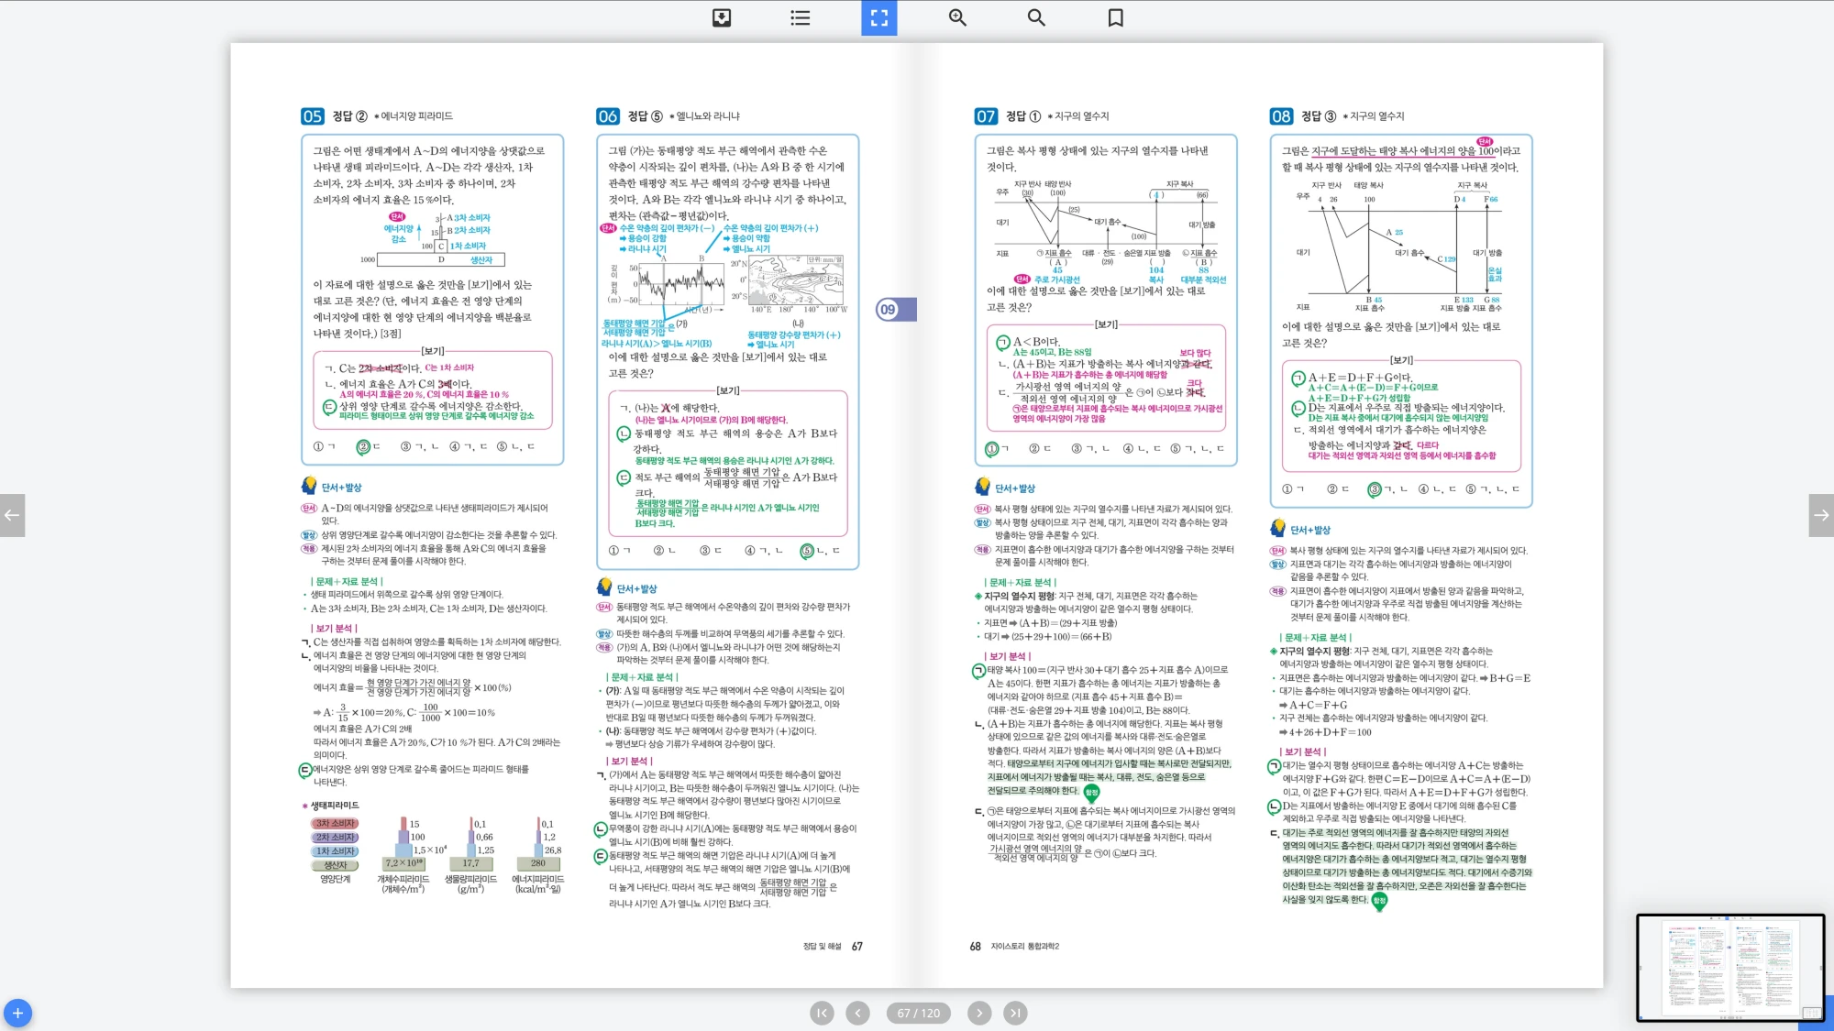
Task: Click question number 08 badge
Action: pyautogui.click(x=1281, y=116)
